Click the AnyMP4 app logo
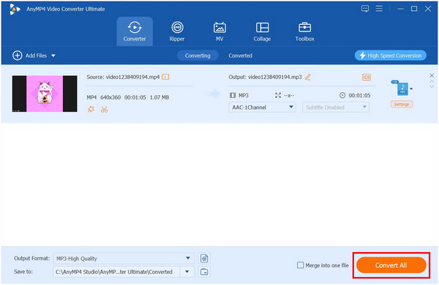This screenshot has height=285, width=439. 15,9
